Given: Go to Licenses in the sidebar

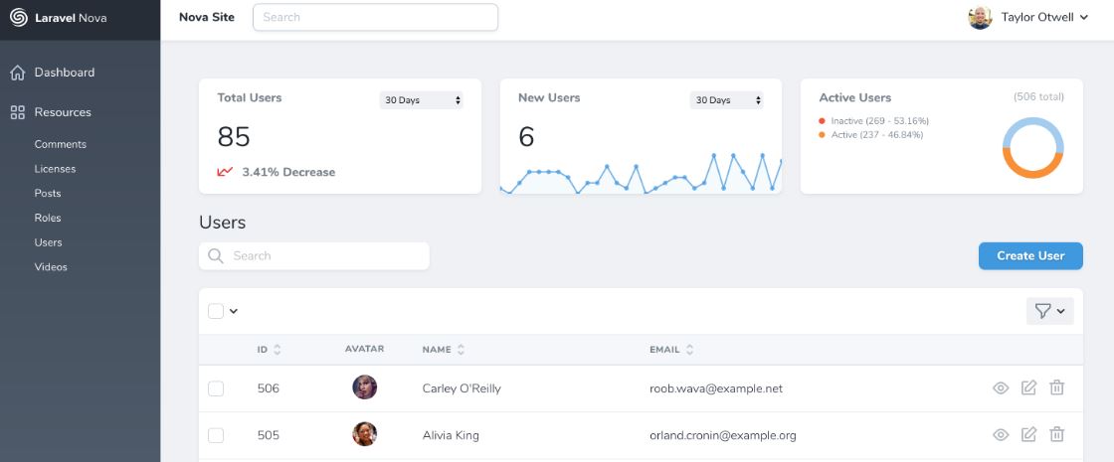Looking at the screenshot, I should (55, 169).
